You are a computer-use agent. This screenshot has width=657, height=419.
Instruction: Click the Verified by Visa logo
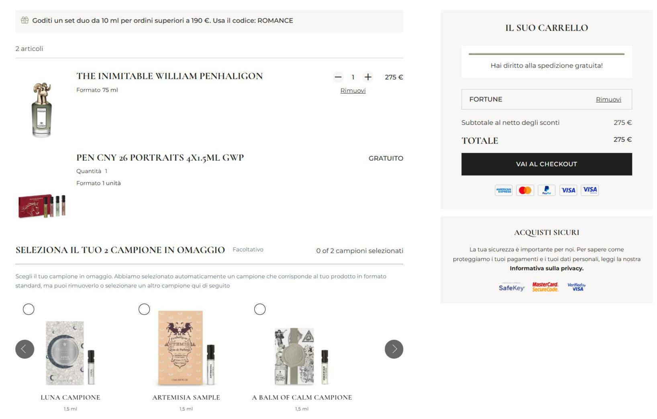(x=577, y=287)
